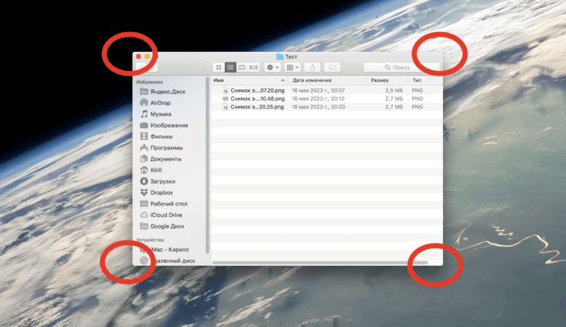Switch to column view in toolbar

(x=242, y=67)
